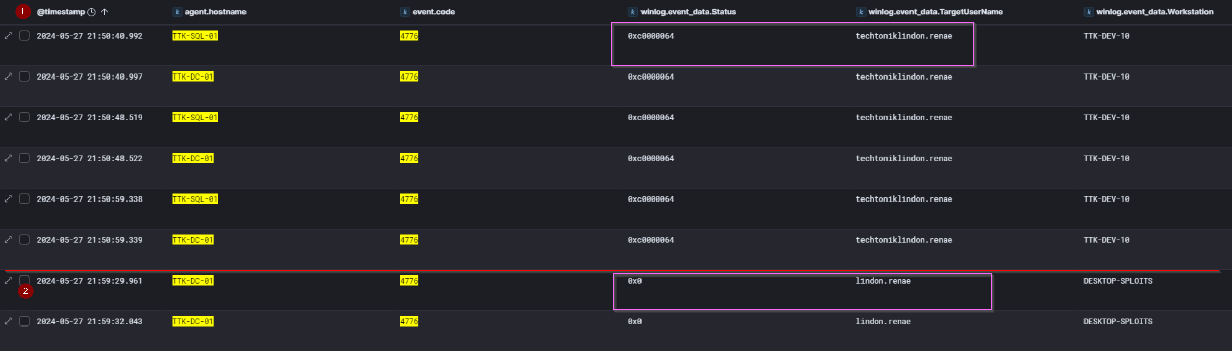Select the checkbox for the 21:50:40.992 row
Screen dimensions: 1232x351
coord(24,36)
